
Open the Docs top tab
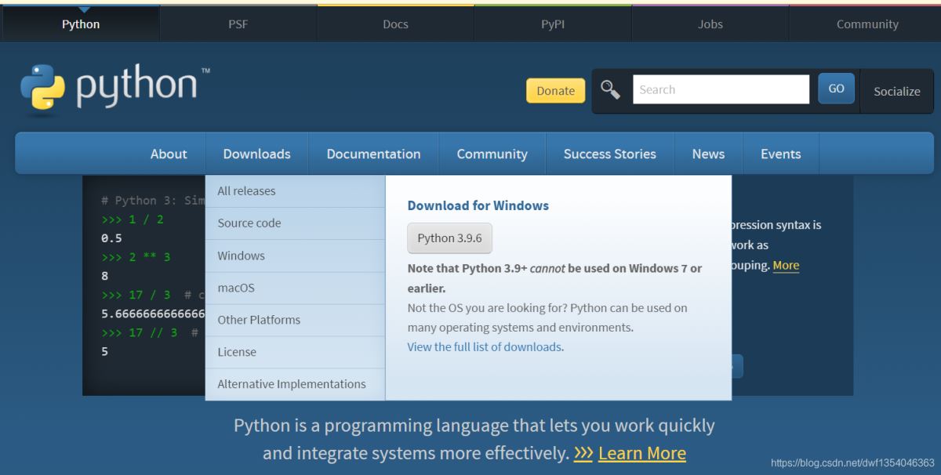point(395,24)
